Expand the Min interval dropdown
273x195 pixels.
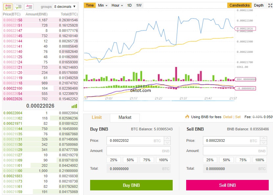point(102,5)
